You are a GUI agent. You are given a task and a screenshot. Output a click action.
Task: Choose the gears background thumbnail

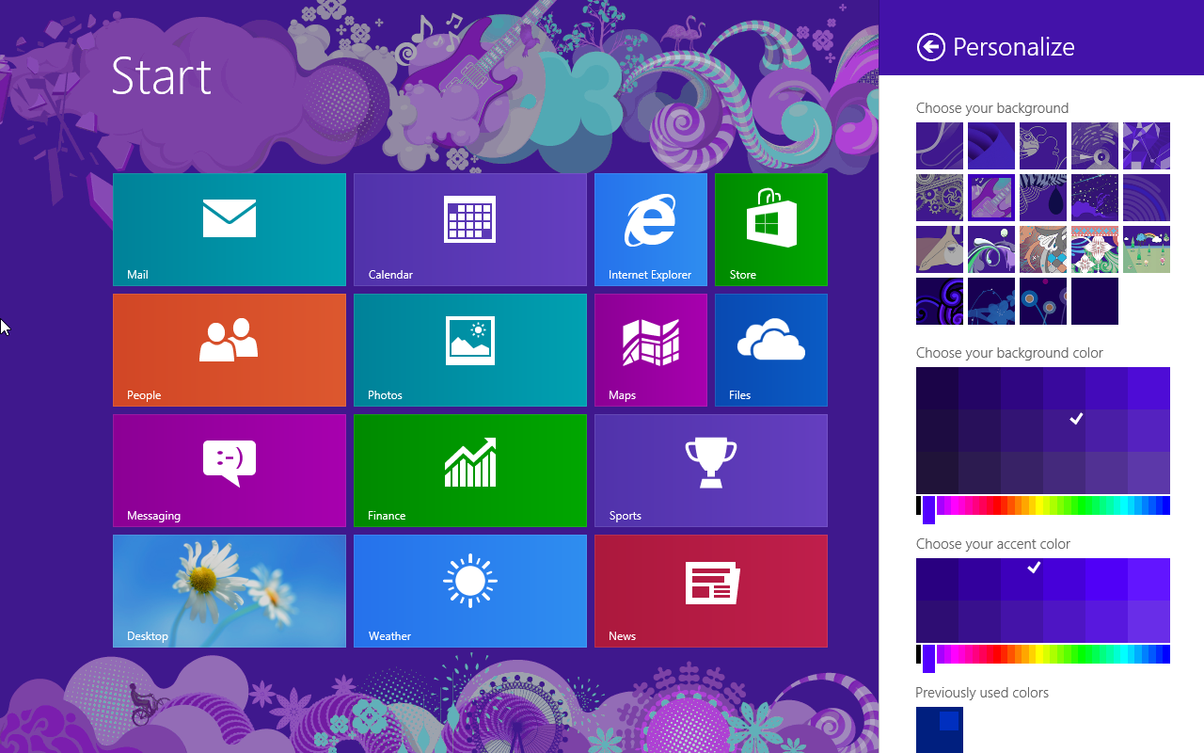click(x=940, y=198)
